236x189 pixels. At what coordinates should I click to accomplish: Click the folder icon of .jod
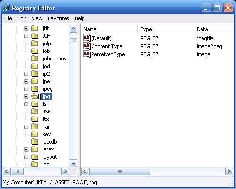pyautogui.click(x=35, y=66)
